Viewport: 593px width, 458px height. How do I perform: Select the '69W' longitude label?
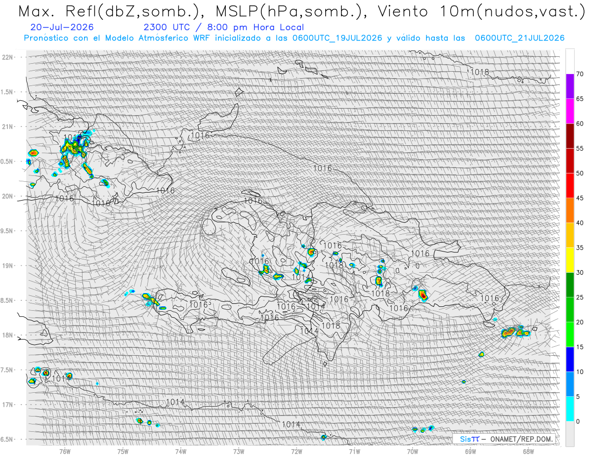coord(470,451)
